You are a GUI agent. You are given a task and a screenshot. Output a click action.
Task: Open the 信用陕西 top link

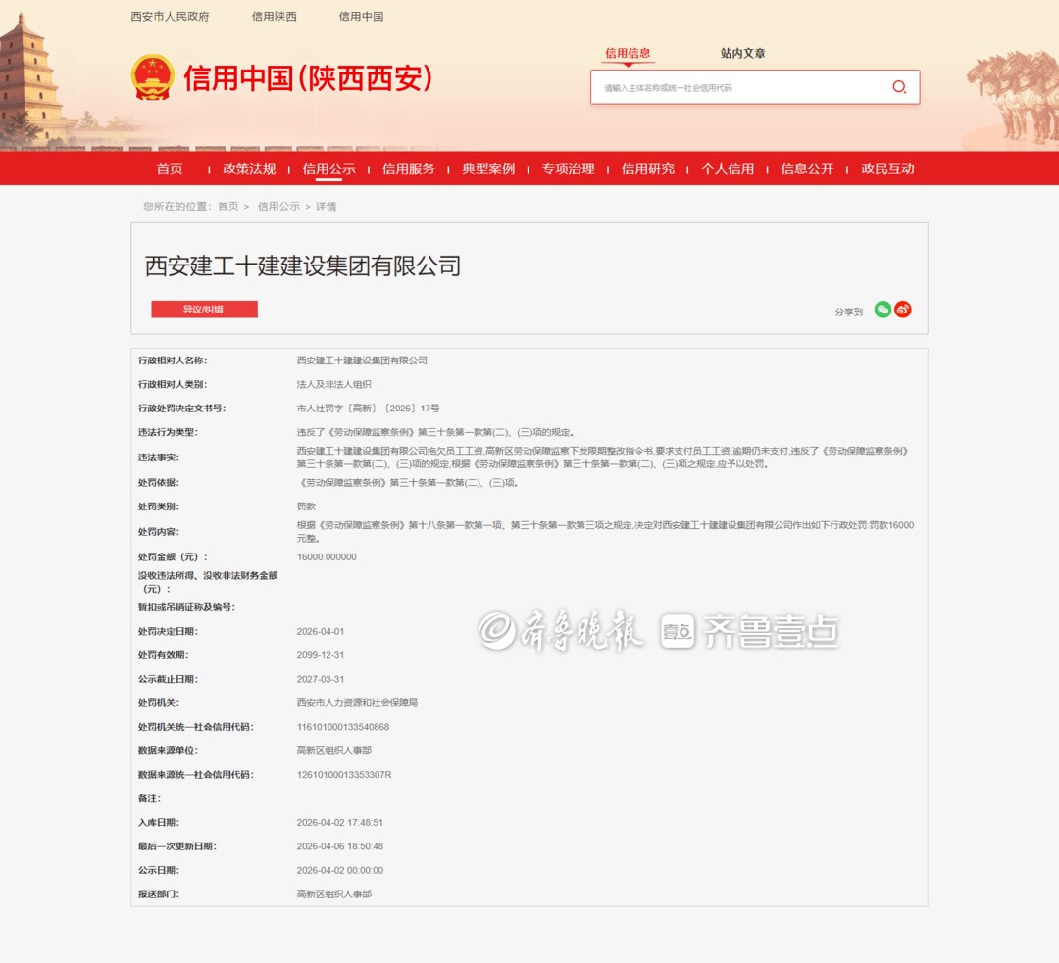coord(274,17)
